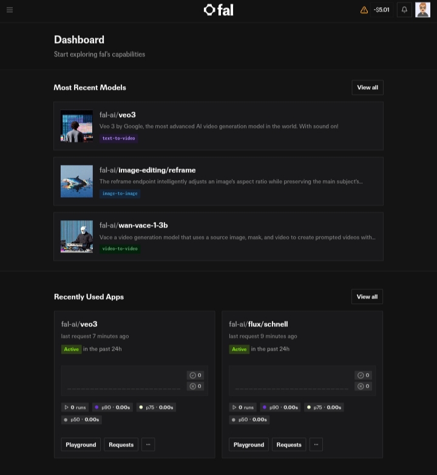
Task: Click 'last request 7 minutes ago' text
Action: (95, 336)
